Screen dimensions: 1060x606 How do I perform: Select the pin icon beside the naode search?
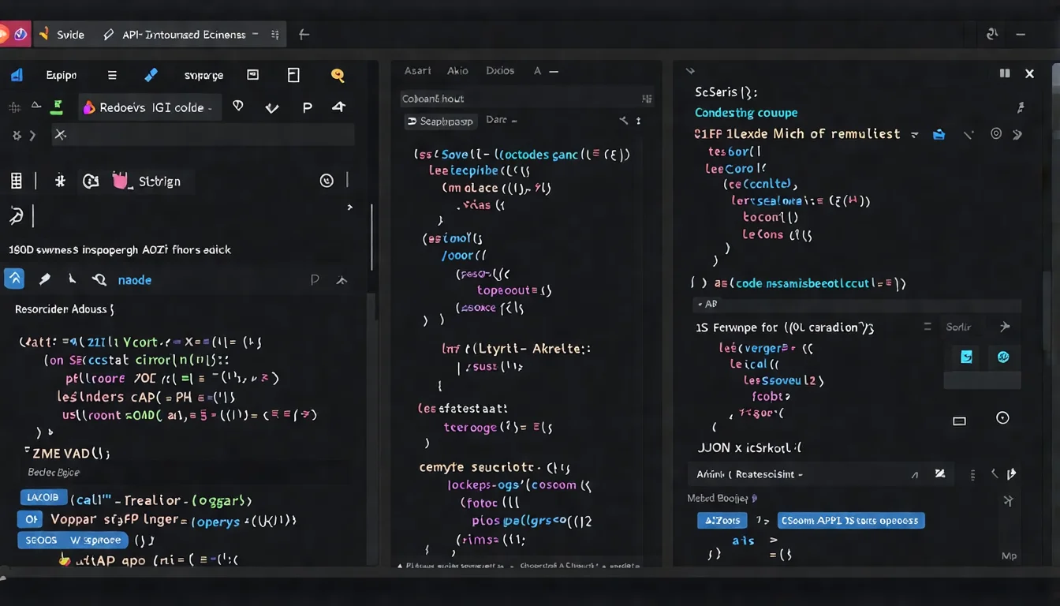point(45,279)
